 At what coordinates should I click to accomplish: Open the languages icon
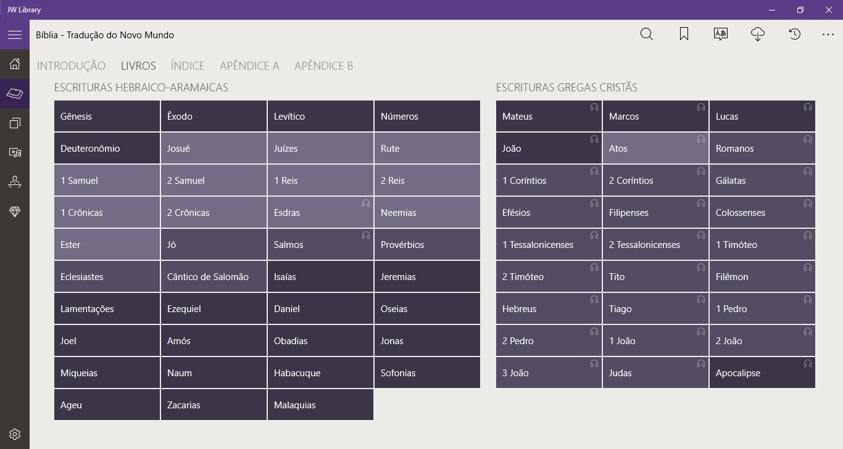coord(720,35)
